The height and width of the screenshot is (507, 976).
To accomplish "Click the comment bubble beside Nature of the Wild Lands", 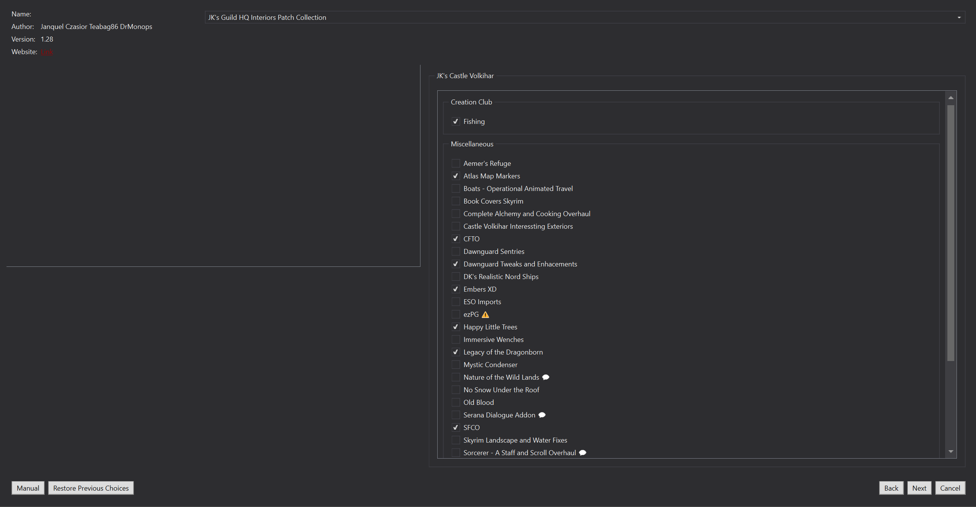I will pos(546,377).
